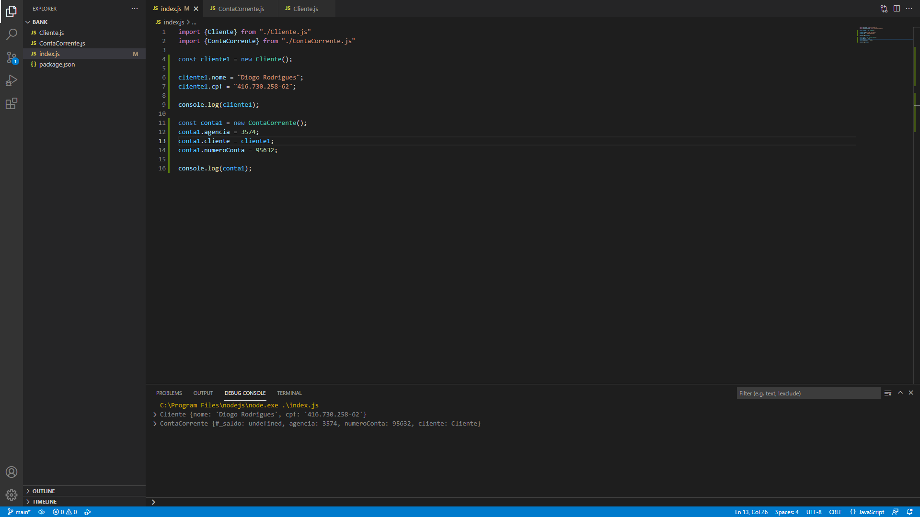
Task: Expand the Cliente object output in console
Action: [155, 415]
